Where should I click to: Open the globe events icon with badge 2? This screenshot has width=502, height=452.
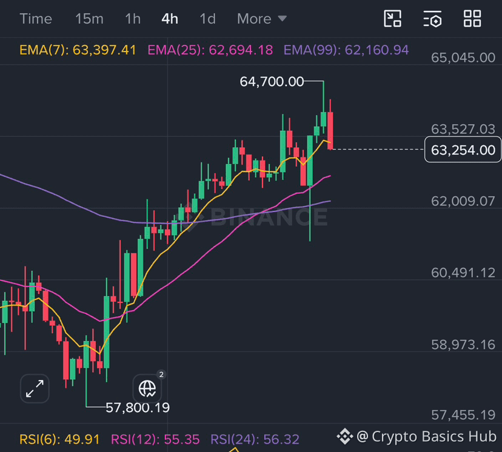pyautogui.click(x=147, y=388)
